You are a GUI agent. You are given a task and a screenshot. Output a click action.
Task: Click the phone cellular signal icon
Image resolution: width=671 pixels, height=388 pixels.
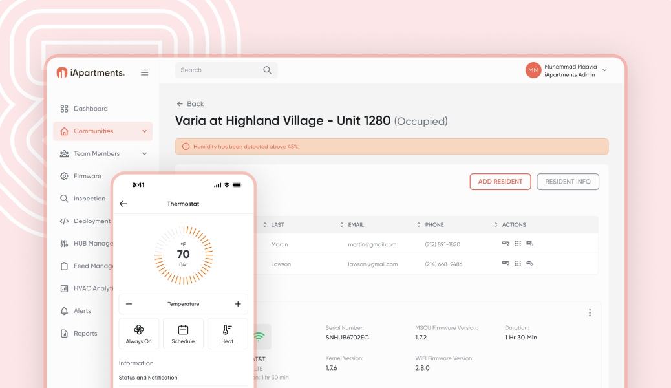click(217, 185)
